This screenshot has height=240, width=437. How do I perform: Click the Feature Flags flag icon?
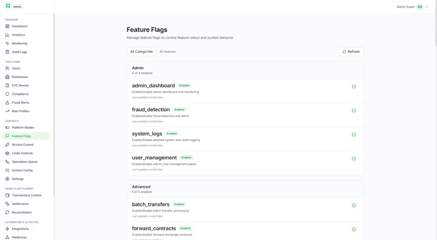tap(7, 136)
